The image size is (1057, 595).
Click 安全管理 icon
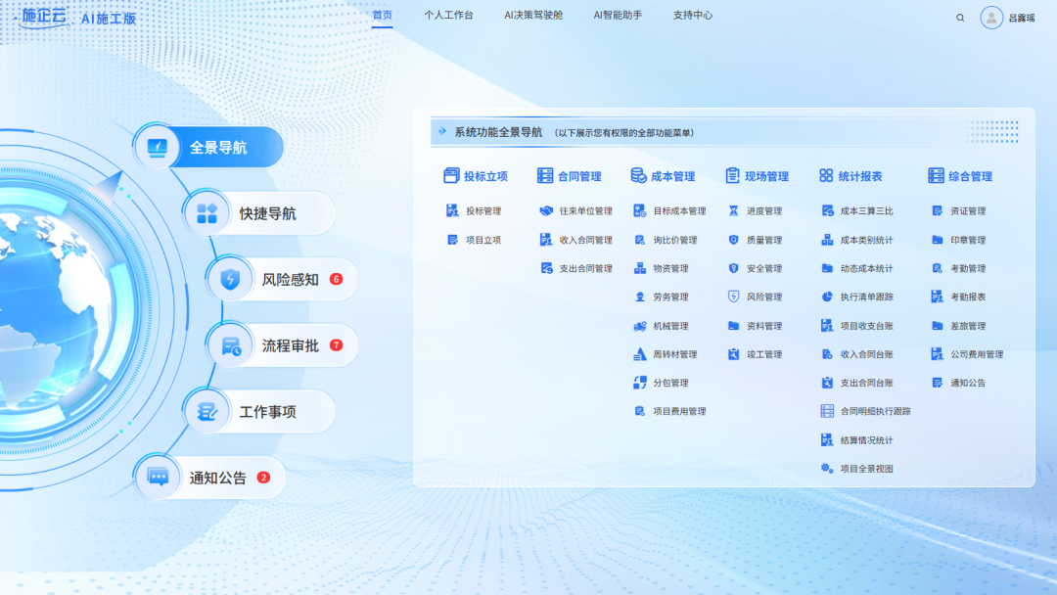click(x=733, y=268)
